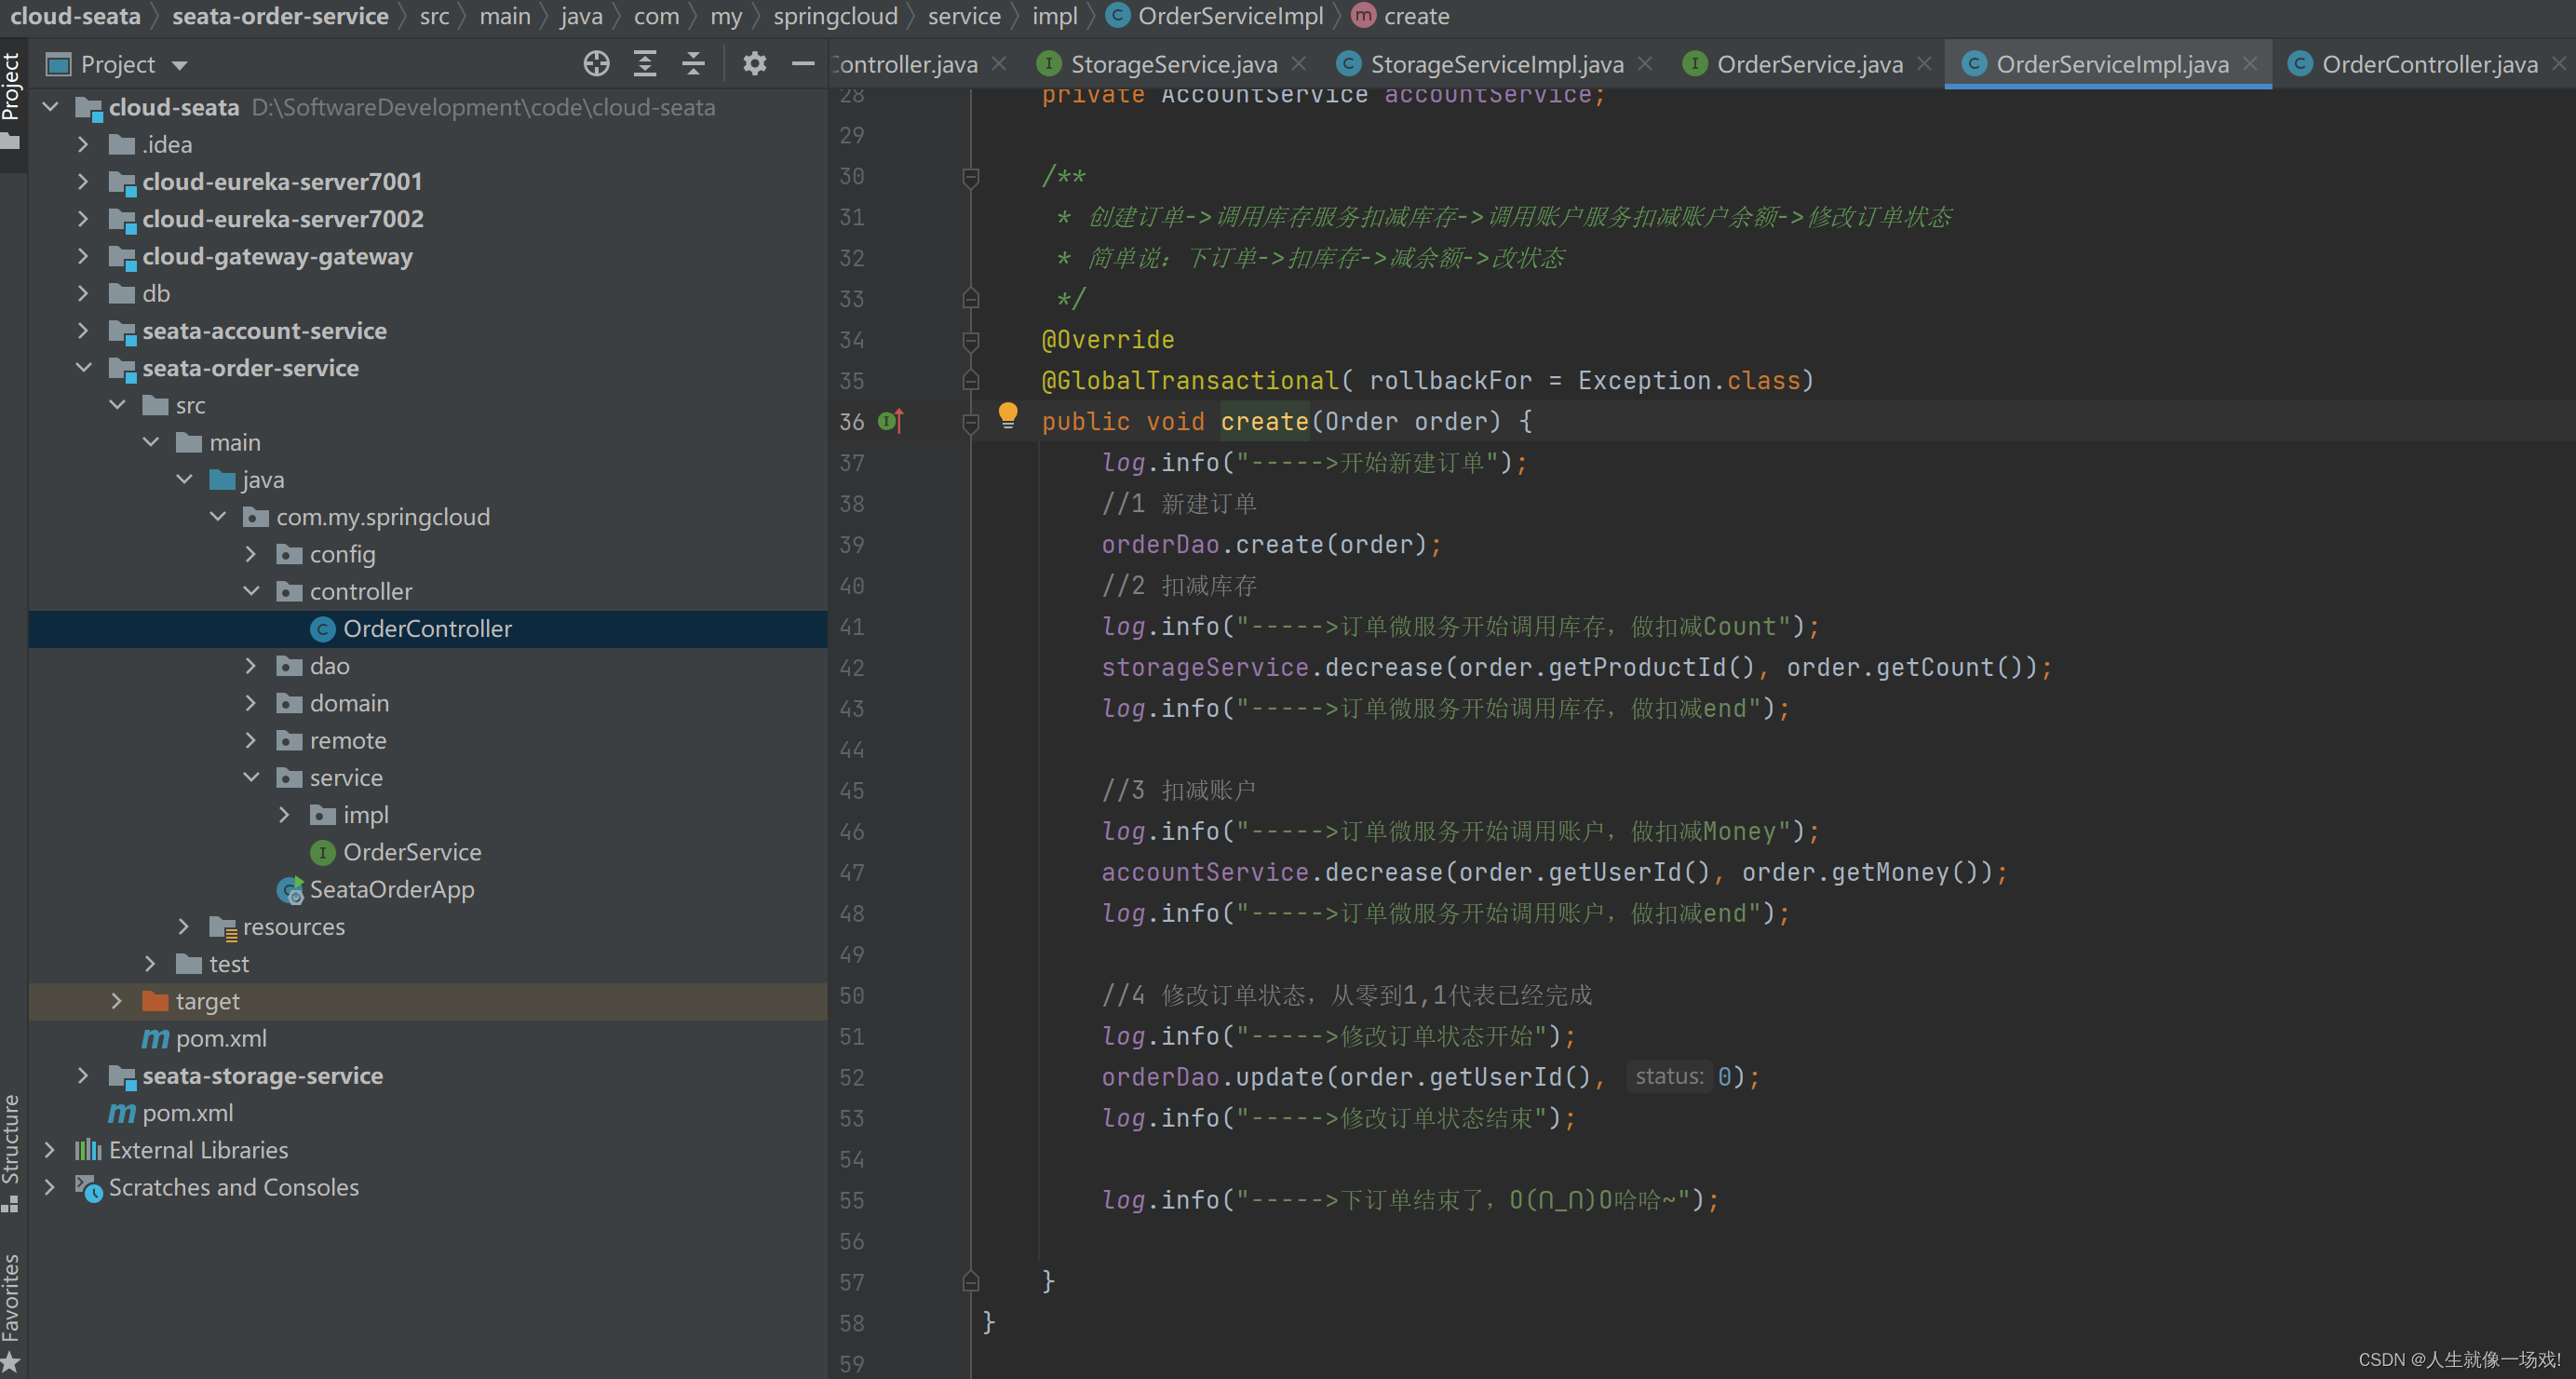
Task: Click the Collapse All icon in Project toolbar
Action: click(x=693, y=64)
